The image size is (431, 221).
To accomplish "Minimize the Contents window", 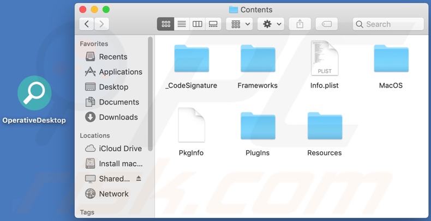I will coord(94,10).
